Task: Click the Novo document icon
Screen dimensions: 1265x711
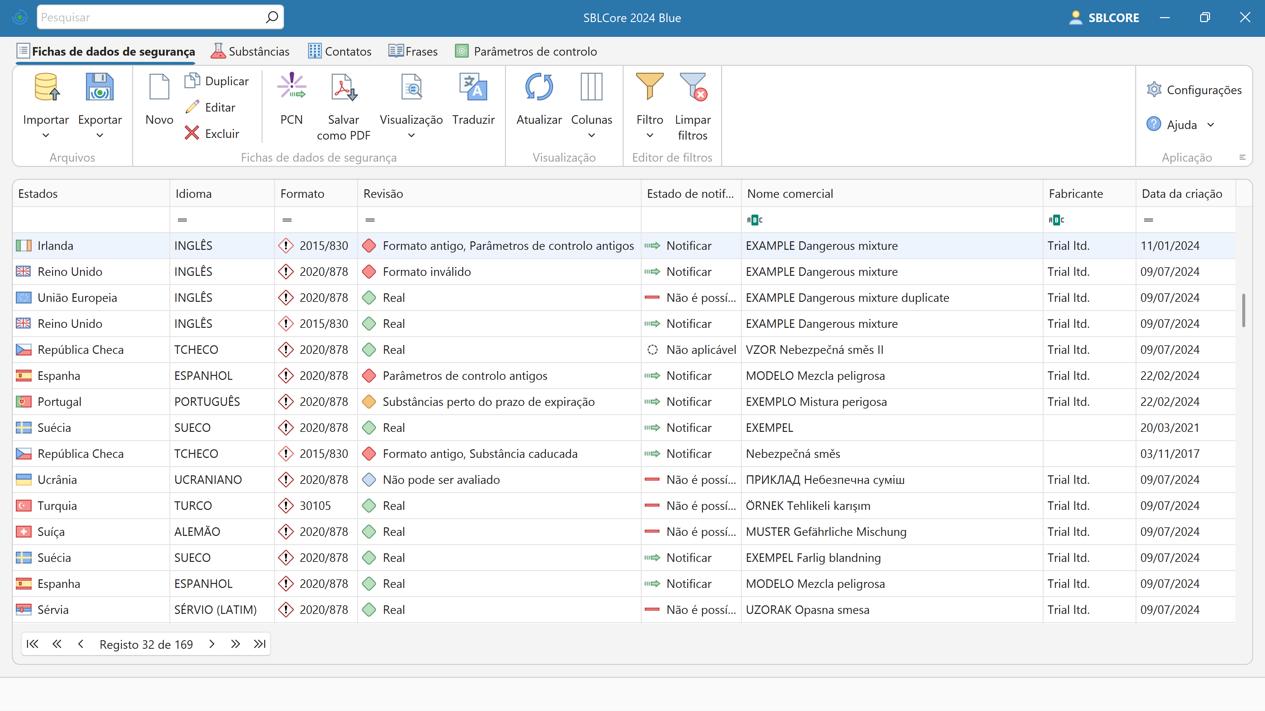Action: tap(159, 87)
